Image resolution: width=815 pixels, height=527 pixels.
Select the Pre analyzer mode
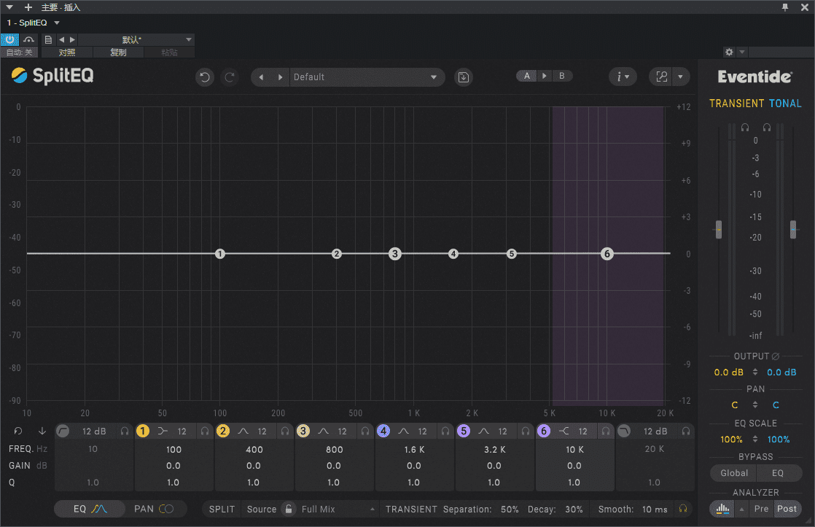[762, 509]
